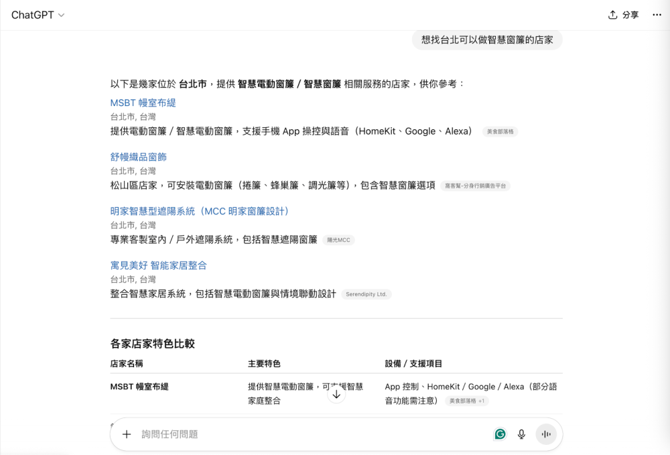
Task: Click the 美食部落格 source chip after HomeKit line
Action: (x=500, y=132)
